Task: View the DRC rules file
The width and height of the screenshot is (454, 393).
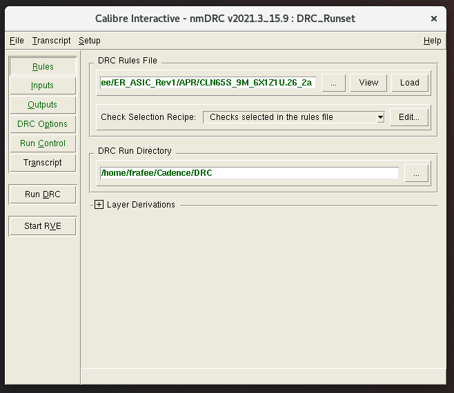Action: (368, 83)
